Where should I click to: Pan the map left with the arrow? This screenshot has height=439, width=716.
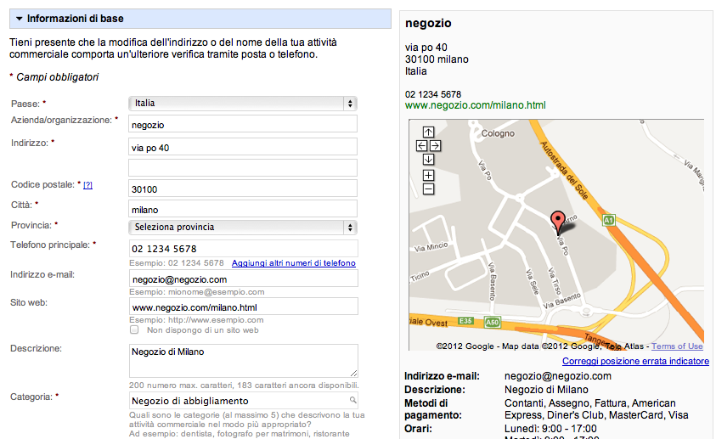coord(421,146)
